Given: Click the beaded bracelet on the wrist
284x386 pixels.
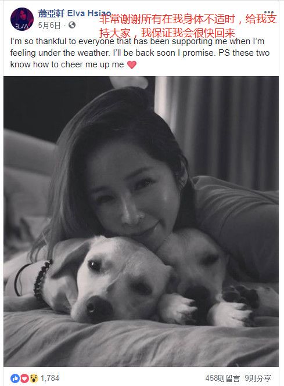Looking at the screenshot, I should point(41,279).
